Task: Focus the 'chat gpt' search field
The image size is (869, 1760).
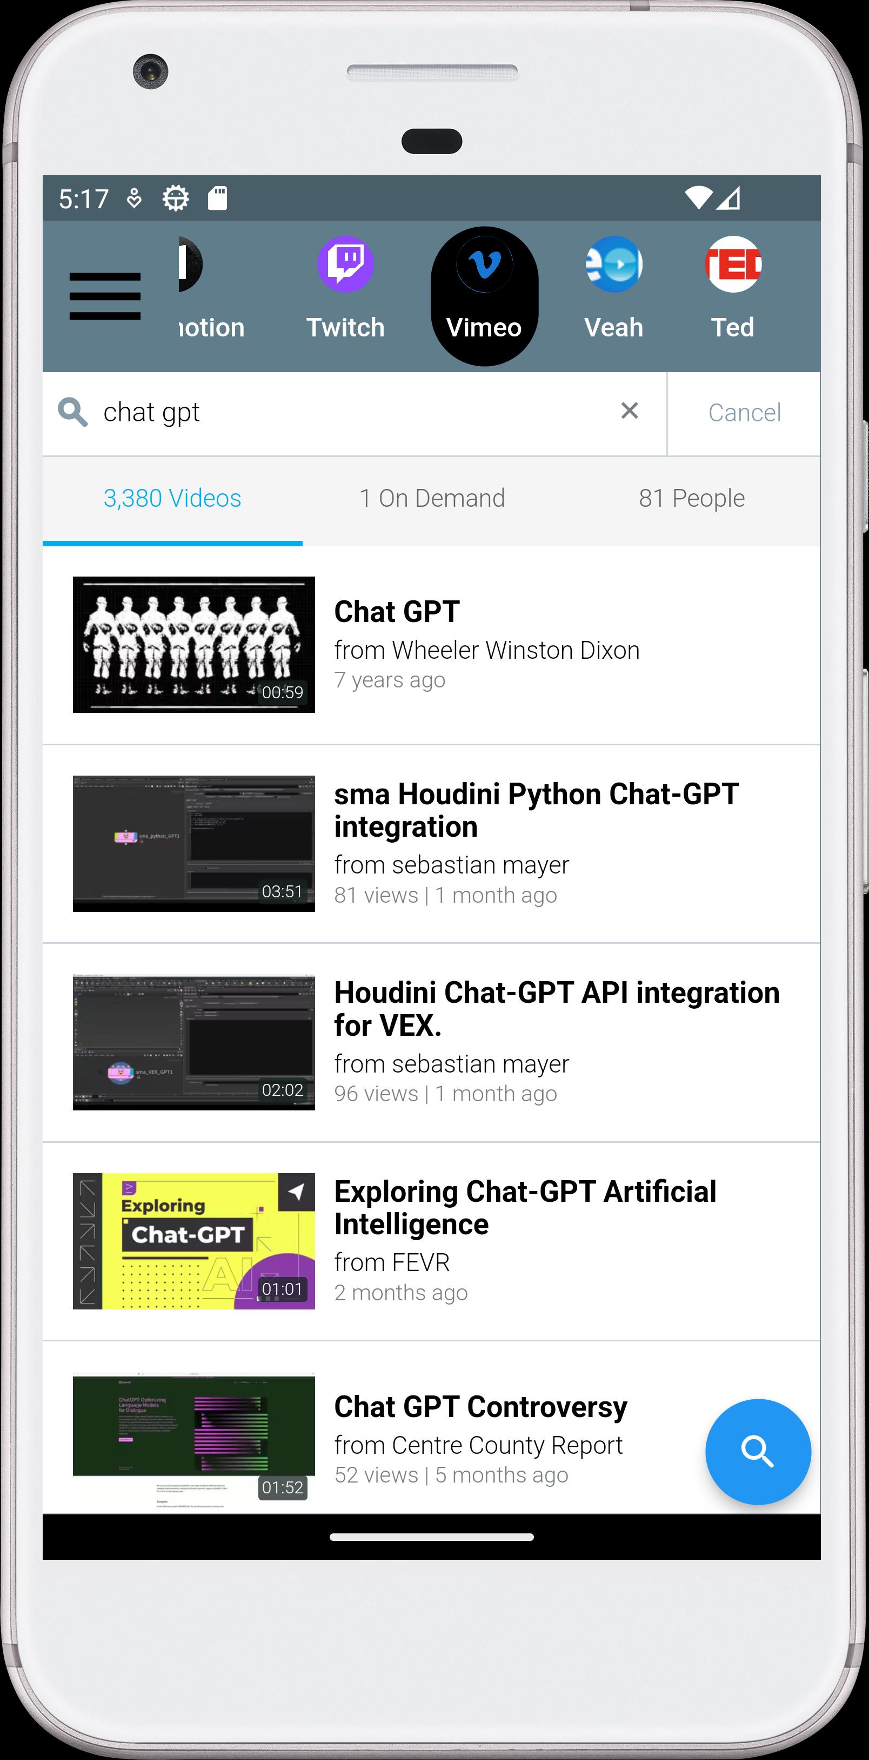Action: (x=355, y=413)
